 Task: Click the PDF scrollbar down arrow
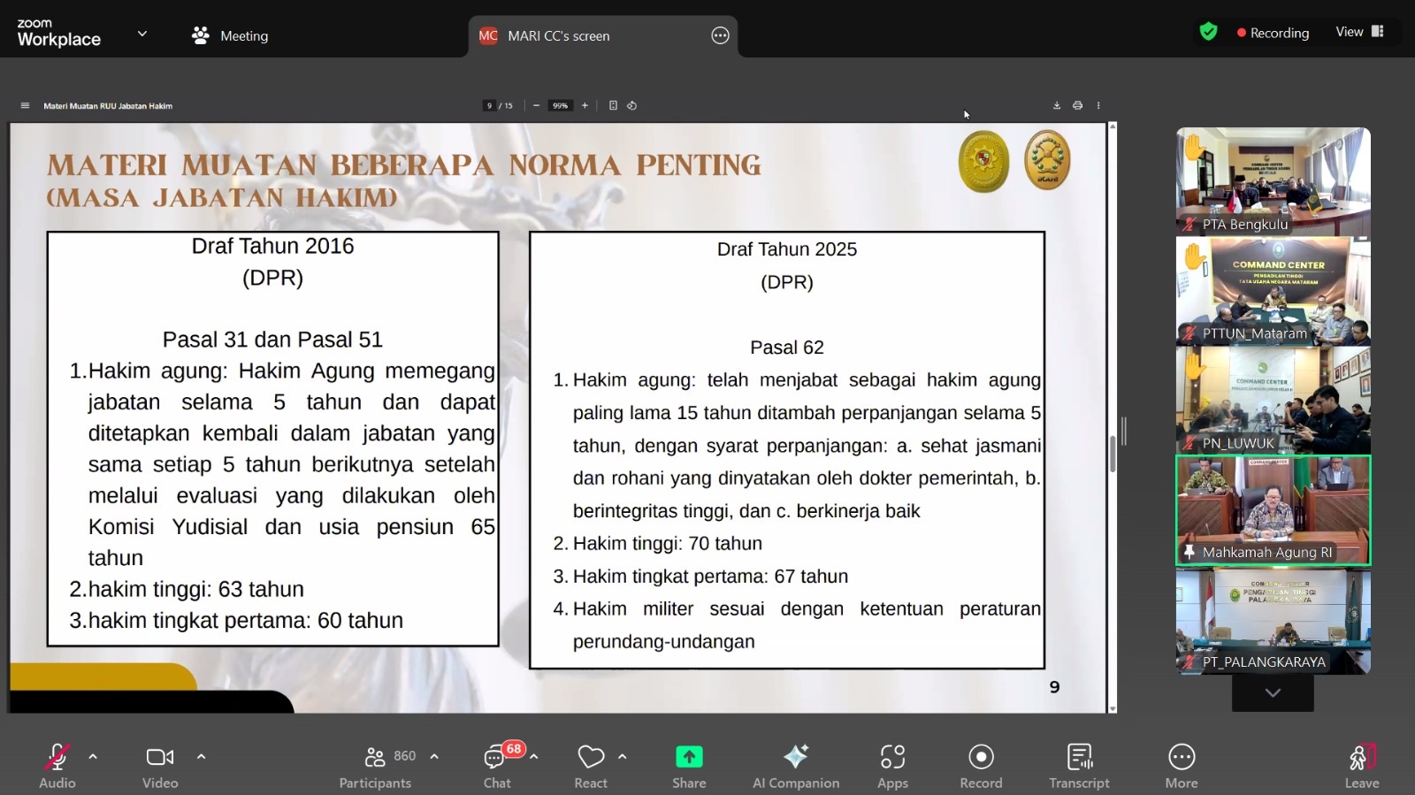1113,708
